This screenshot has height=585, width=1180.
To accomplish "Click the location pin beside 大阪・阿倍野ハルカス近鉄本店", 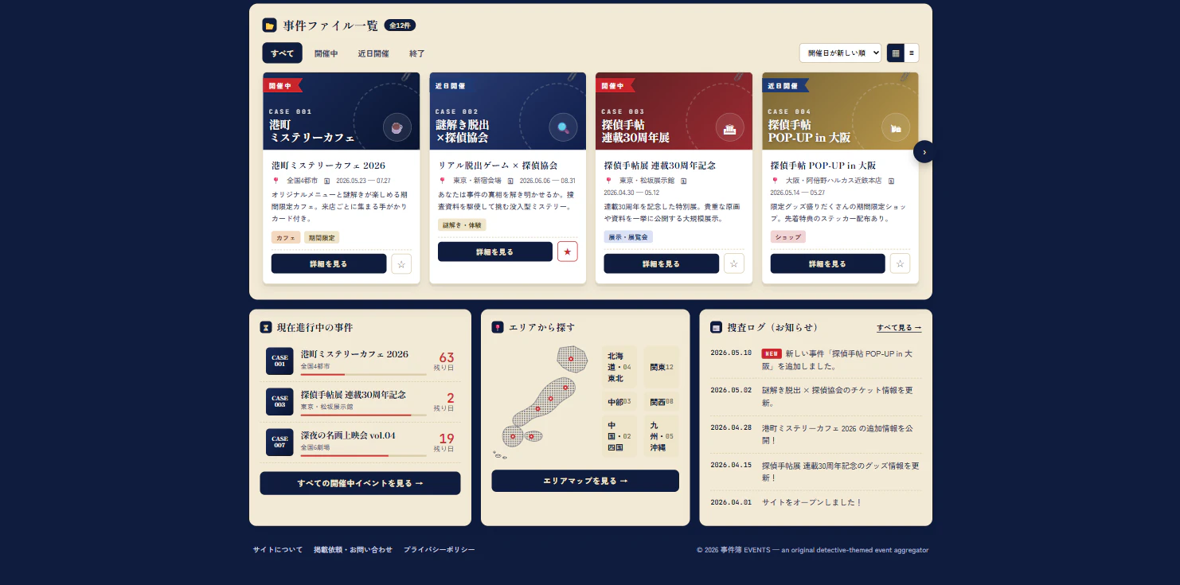I will [775, 181].
